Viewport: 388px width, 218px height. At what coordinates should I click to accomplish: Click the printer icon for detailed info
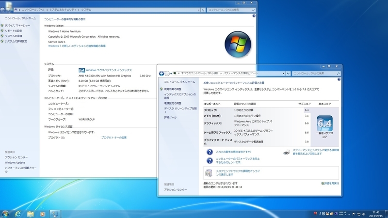286,152
